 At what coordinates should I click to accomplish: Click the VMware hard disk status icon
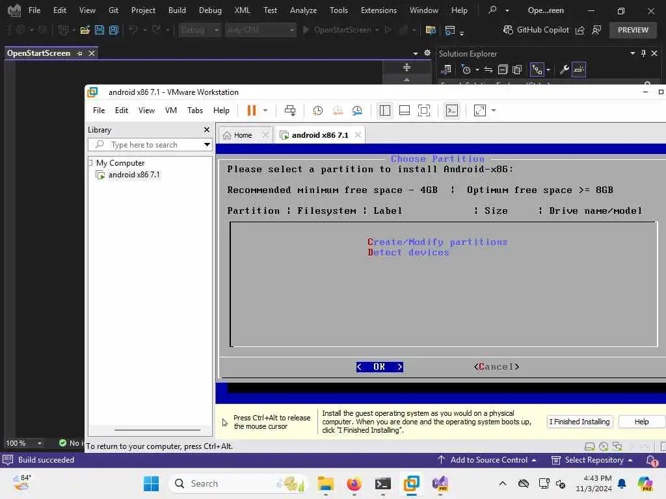click(589, 446)
